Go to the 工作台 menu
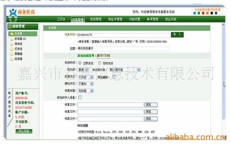The width and height of the screenshot is (231, 144). click(x=61, y=19)
